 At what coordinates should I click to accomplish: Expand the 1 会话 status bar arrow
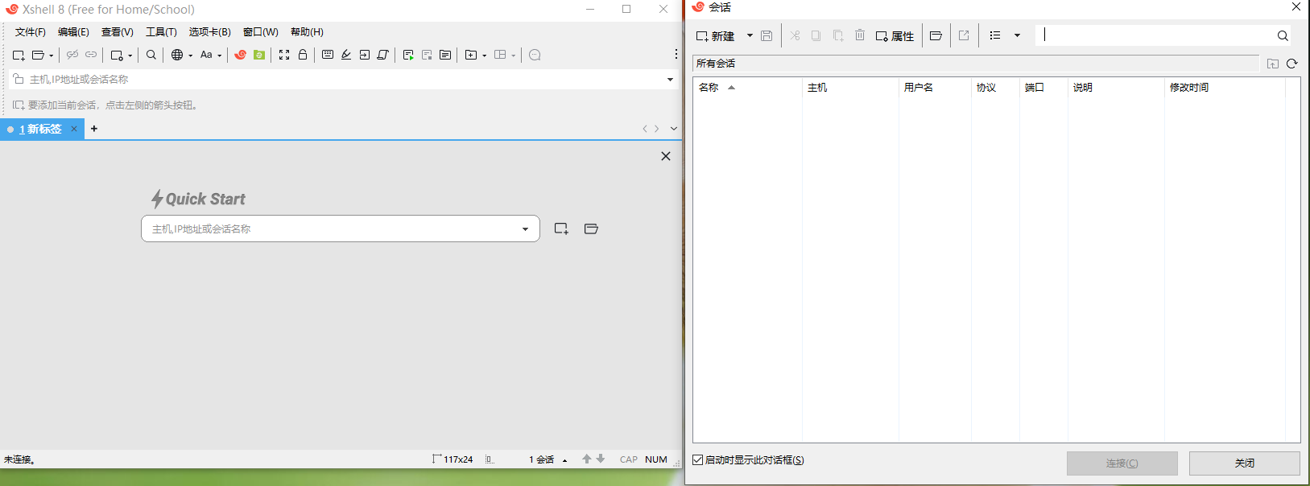pos(565,460)
